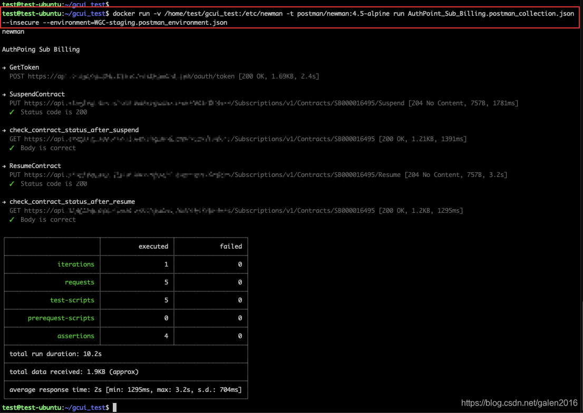Click the PUT Suspend request URL line
The height and width of the screenshot is (413, 583).
[x=264, y=103]
